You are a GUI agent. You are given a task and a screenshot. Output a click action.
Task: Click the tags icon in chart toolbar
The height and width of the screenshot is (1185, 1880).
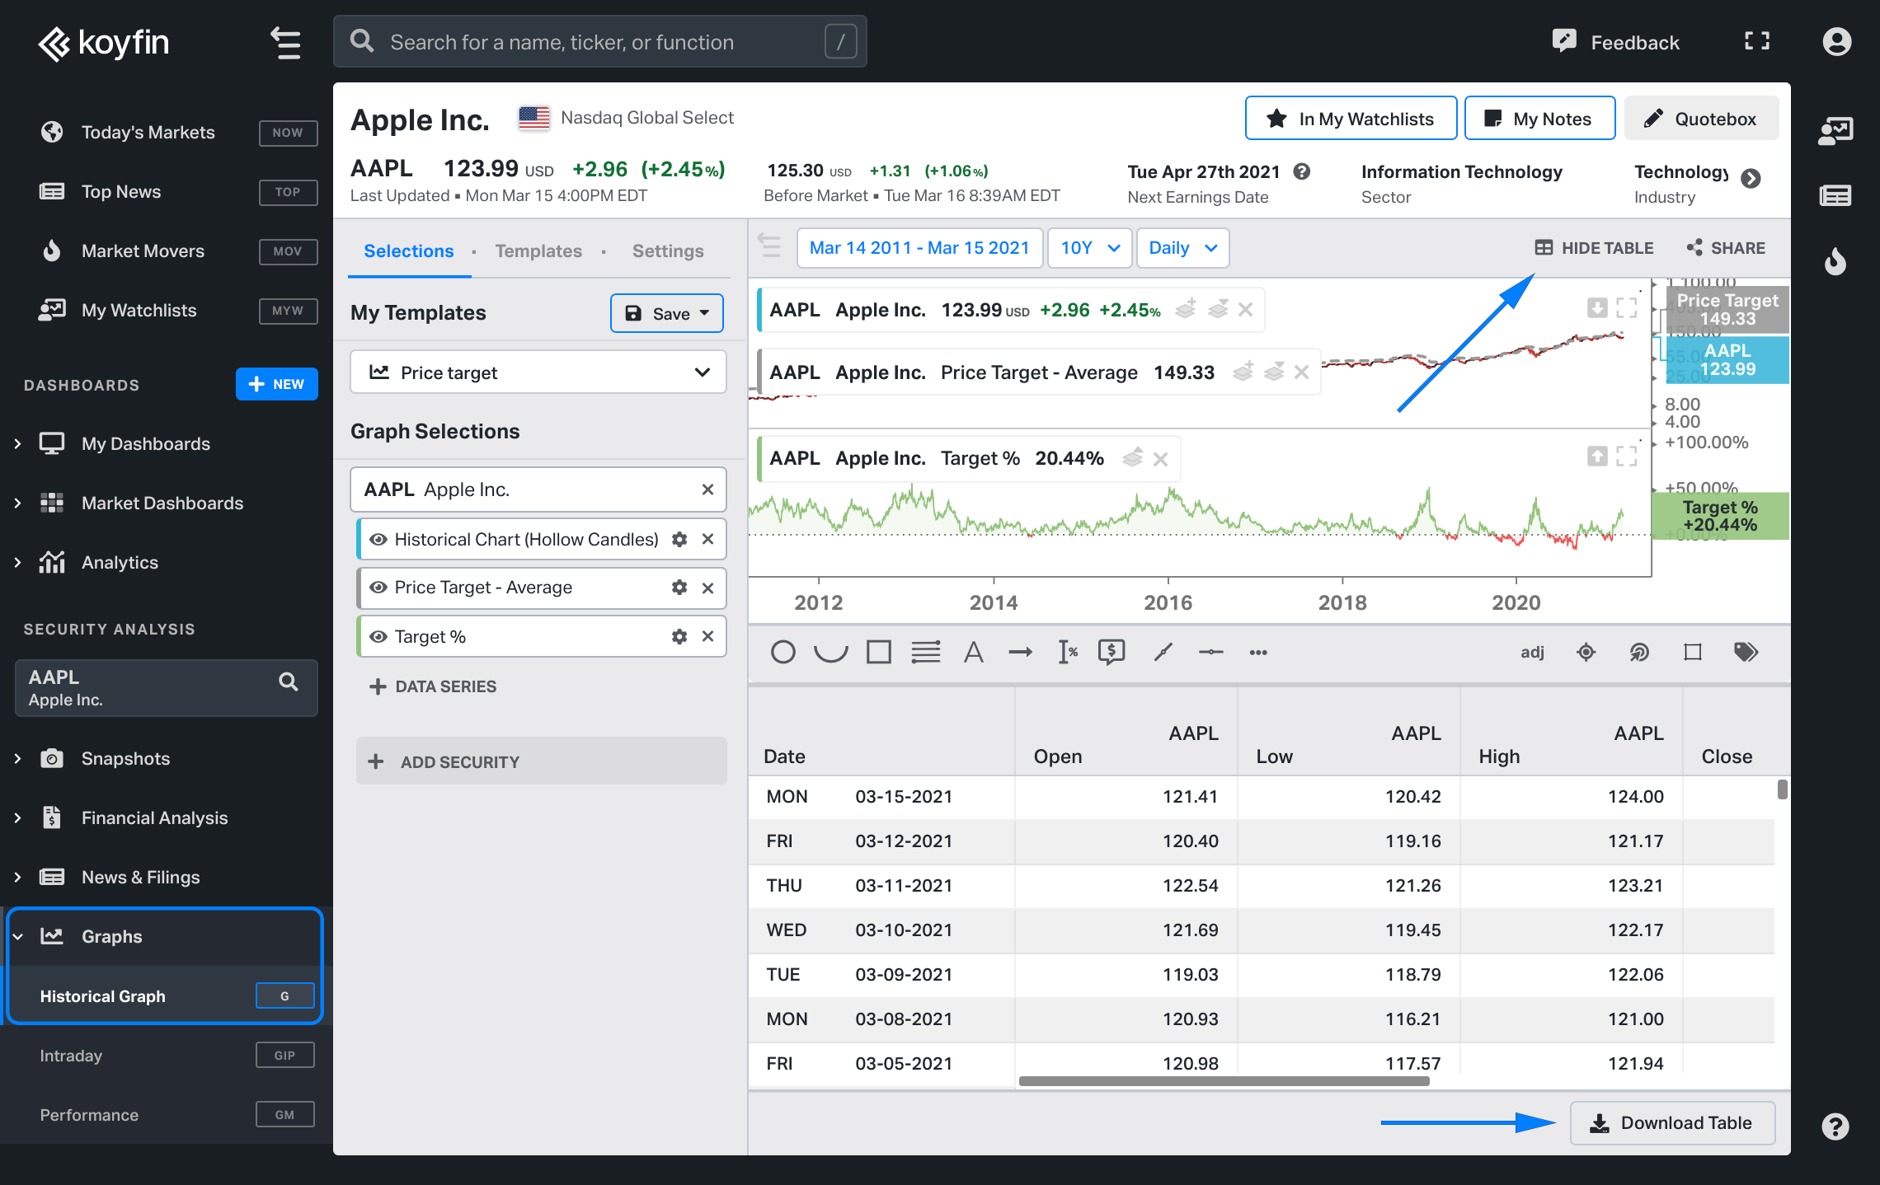coord(1746,653)
